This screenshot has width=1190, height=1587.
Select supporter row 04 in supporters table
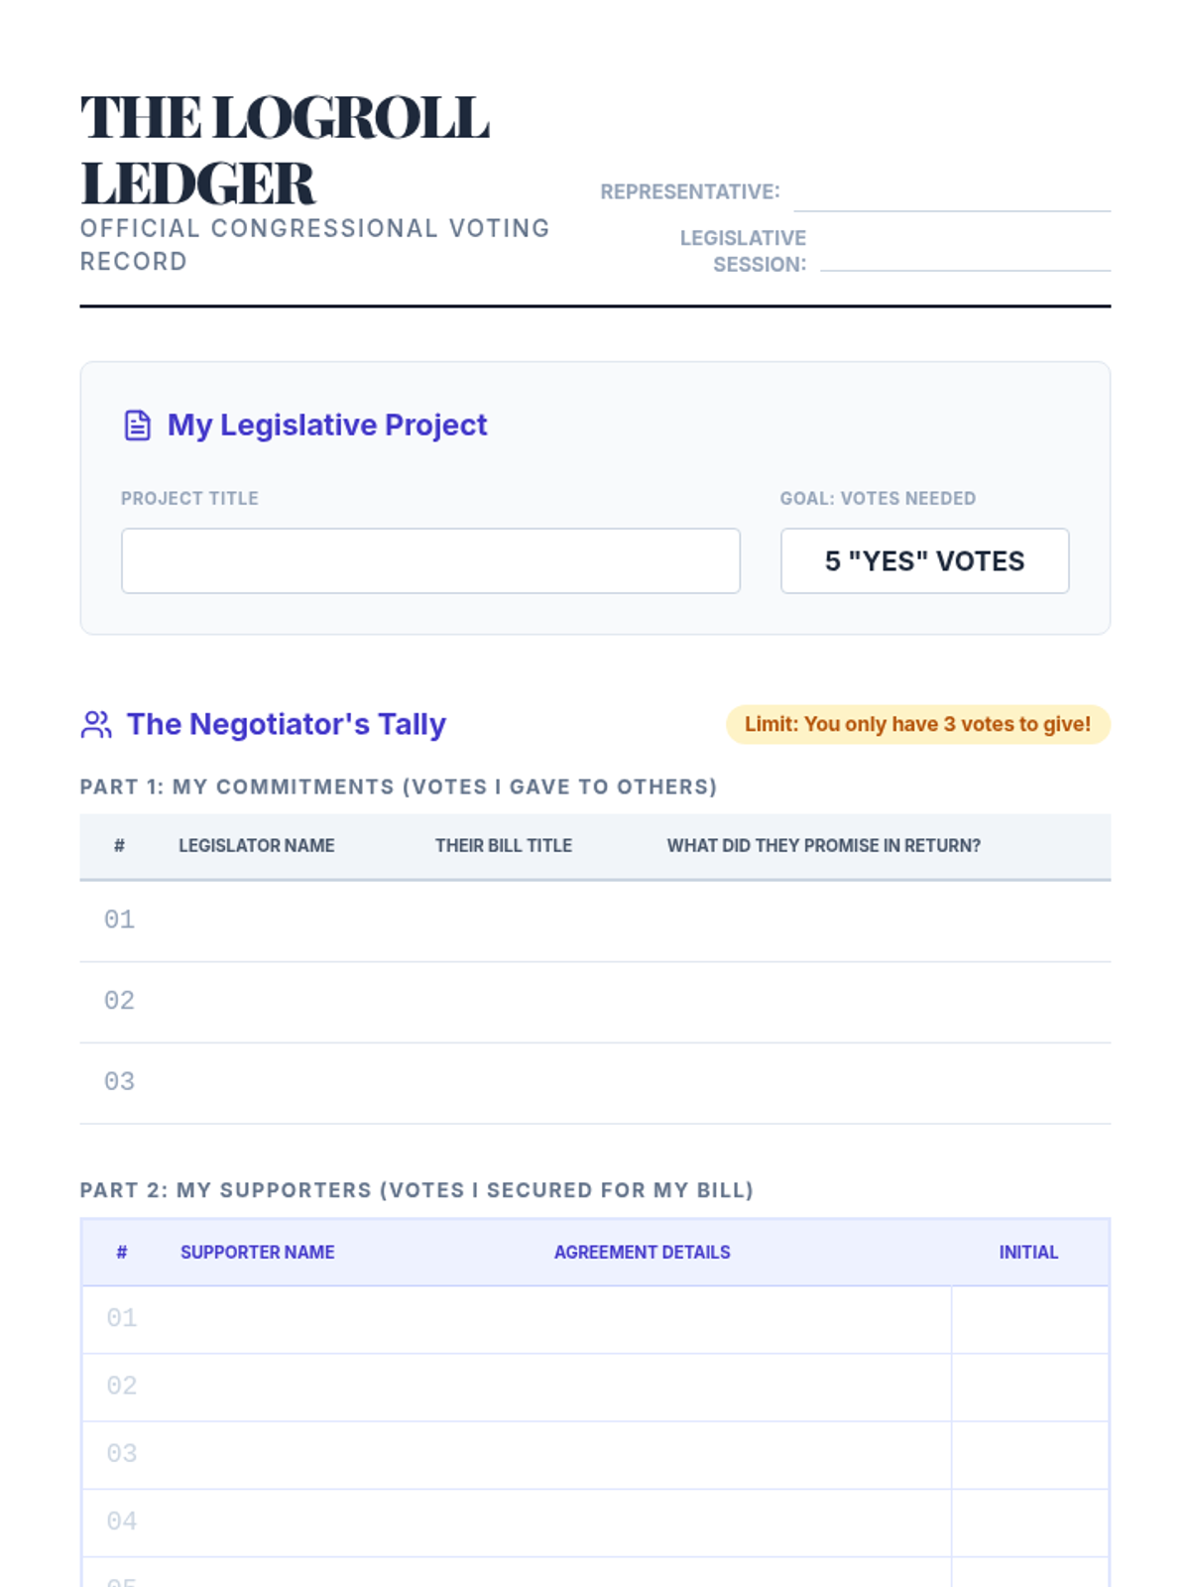click(x=595, y=1523)
